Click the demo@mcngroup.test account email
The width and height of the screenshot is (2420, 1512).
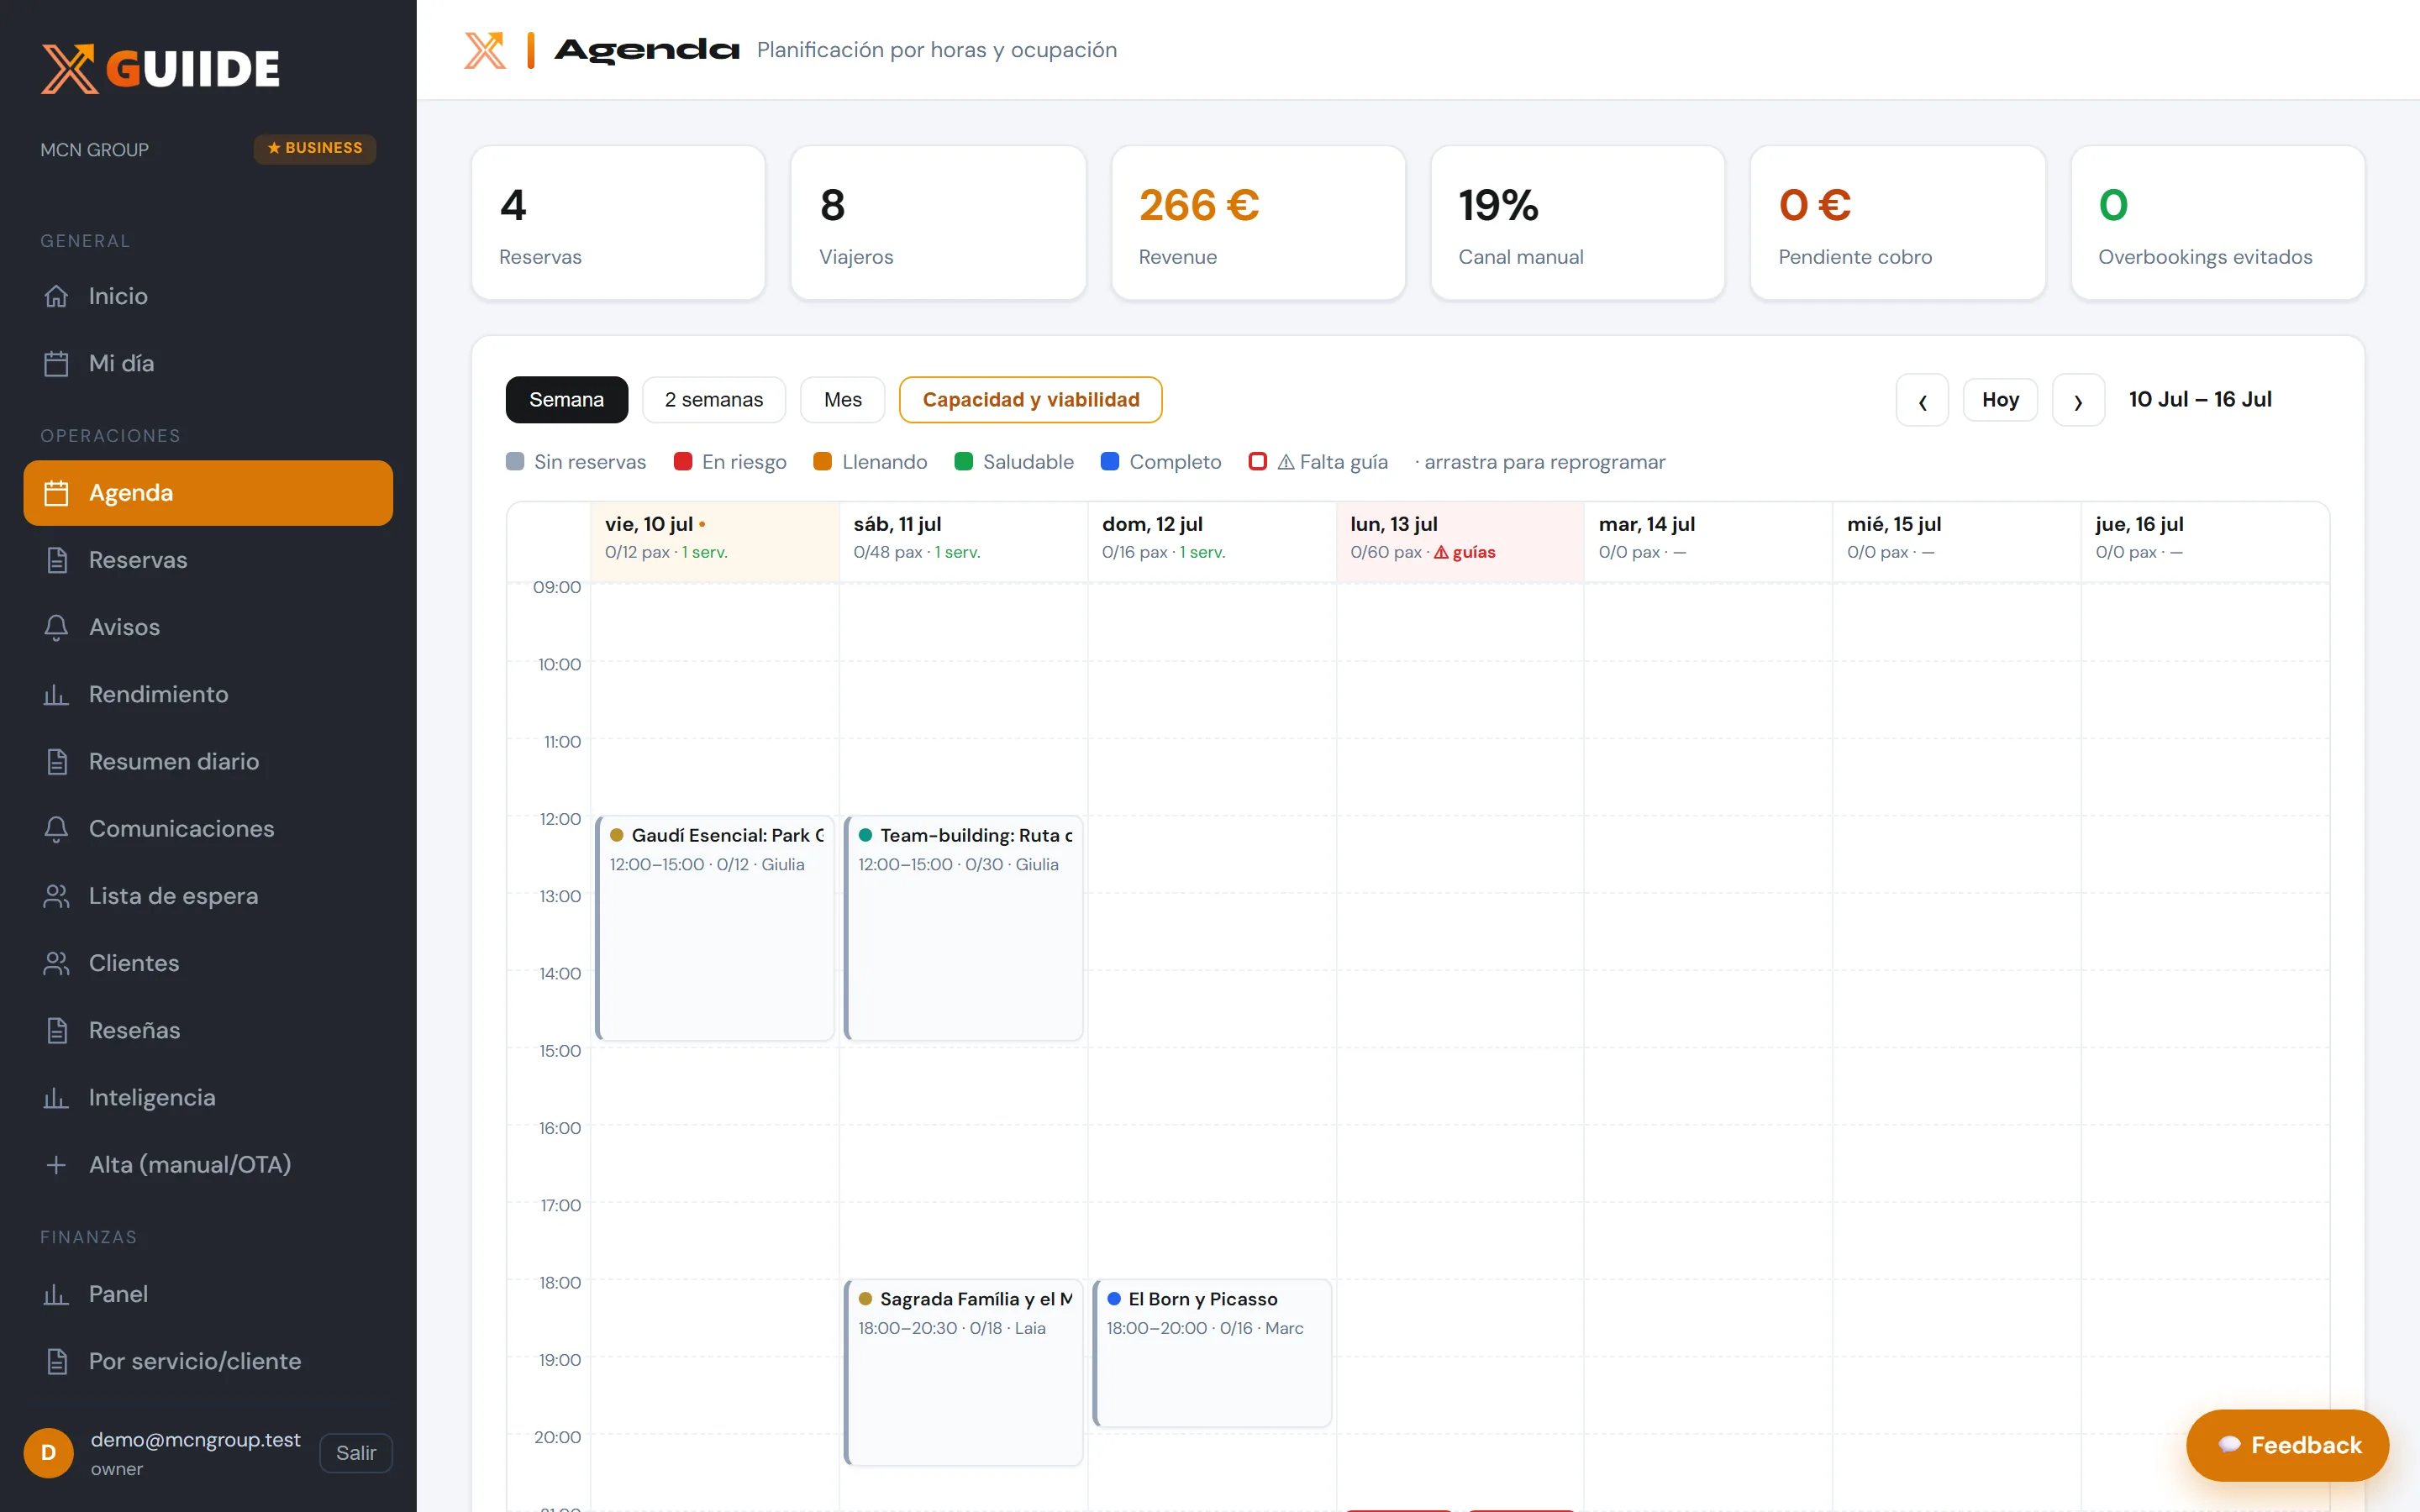click(x=195, y=1440)
